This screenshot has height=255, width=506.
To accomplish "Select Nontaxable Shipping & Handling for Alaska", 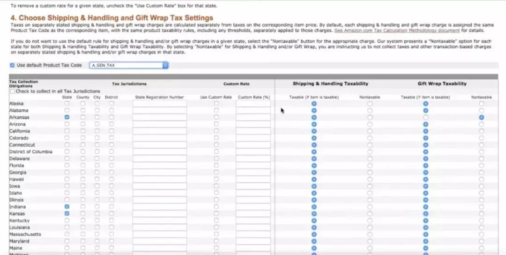I will click(370, 104).
